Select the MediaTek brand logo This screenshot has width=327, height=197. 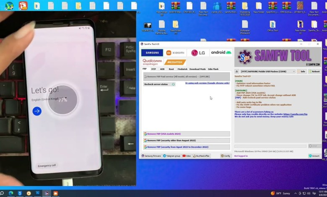175,62
